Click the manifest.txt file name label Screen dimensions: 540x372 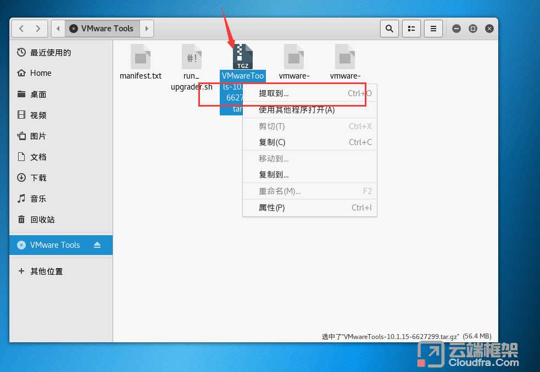[141, 76]
